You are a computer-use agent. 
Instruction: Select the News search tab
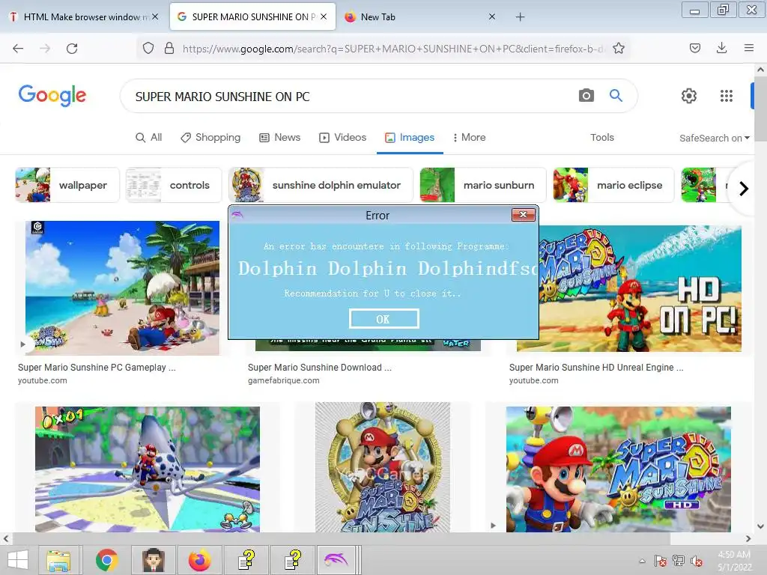279,138
